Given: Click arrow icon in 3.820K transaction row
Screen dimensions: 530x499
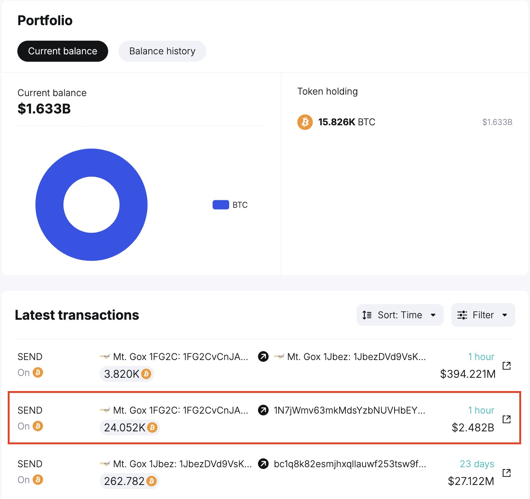Looking at the screenshot, I should click(263, 357).
